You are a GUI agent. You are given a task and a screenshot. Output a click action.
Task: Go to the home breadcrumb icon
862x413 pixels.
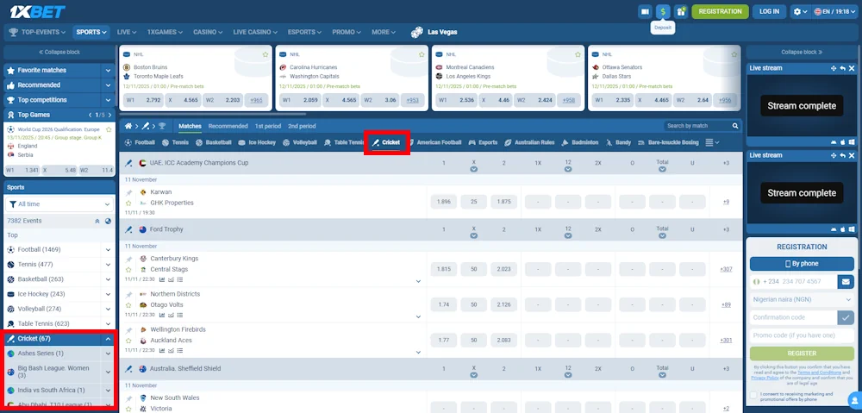point(128,126)
